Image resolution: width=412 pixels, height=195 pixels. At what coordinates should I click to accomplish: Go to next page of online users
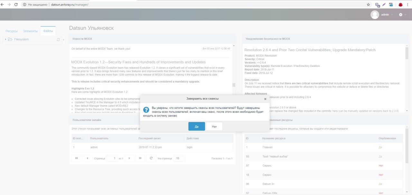pyautogui.click(x=129, y=158)
